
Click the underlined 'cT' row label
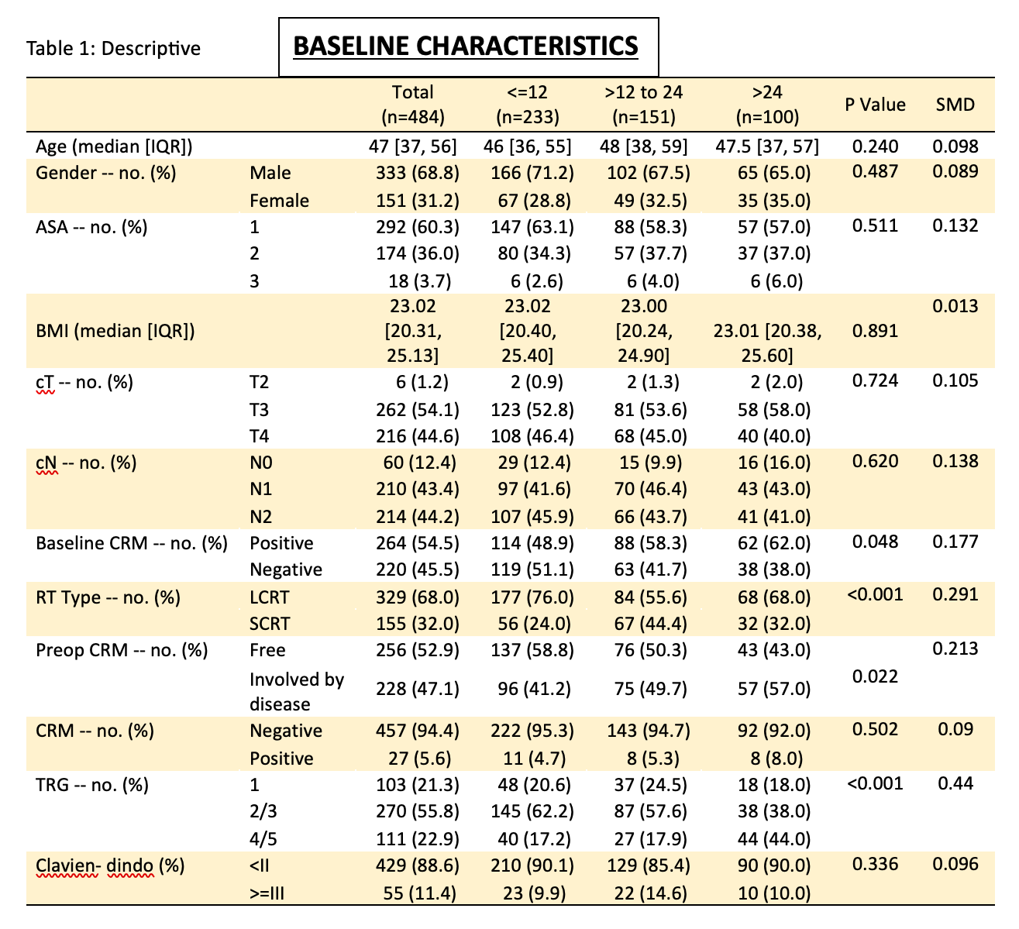45,382
